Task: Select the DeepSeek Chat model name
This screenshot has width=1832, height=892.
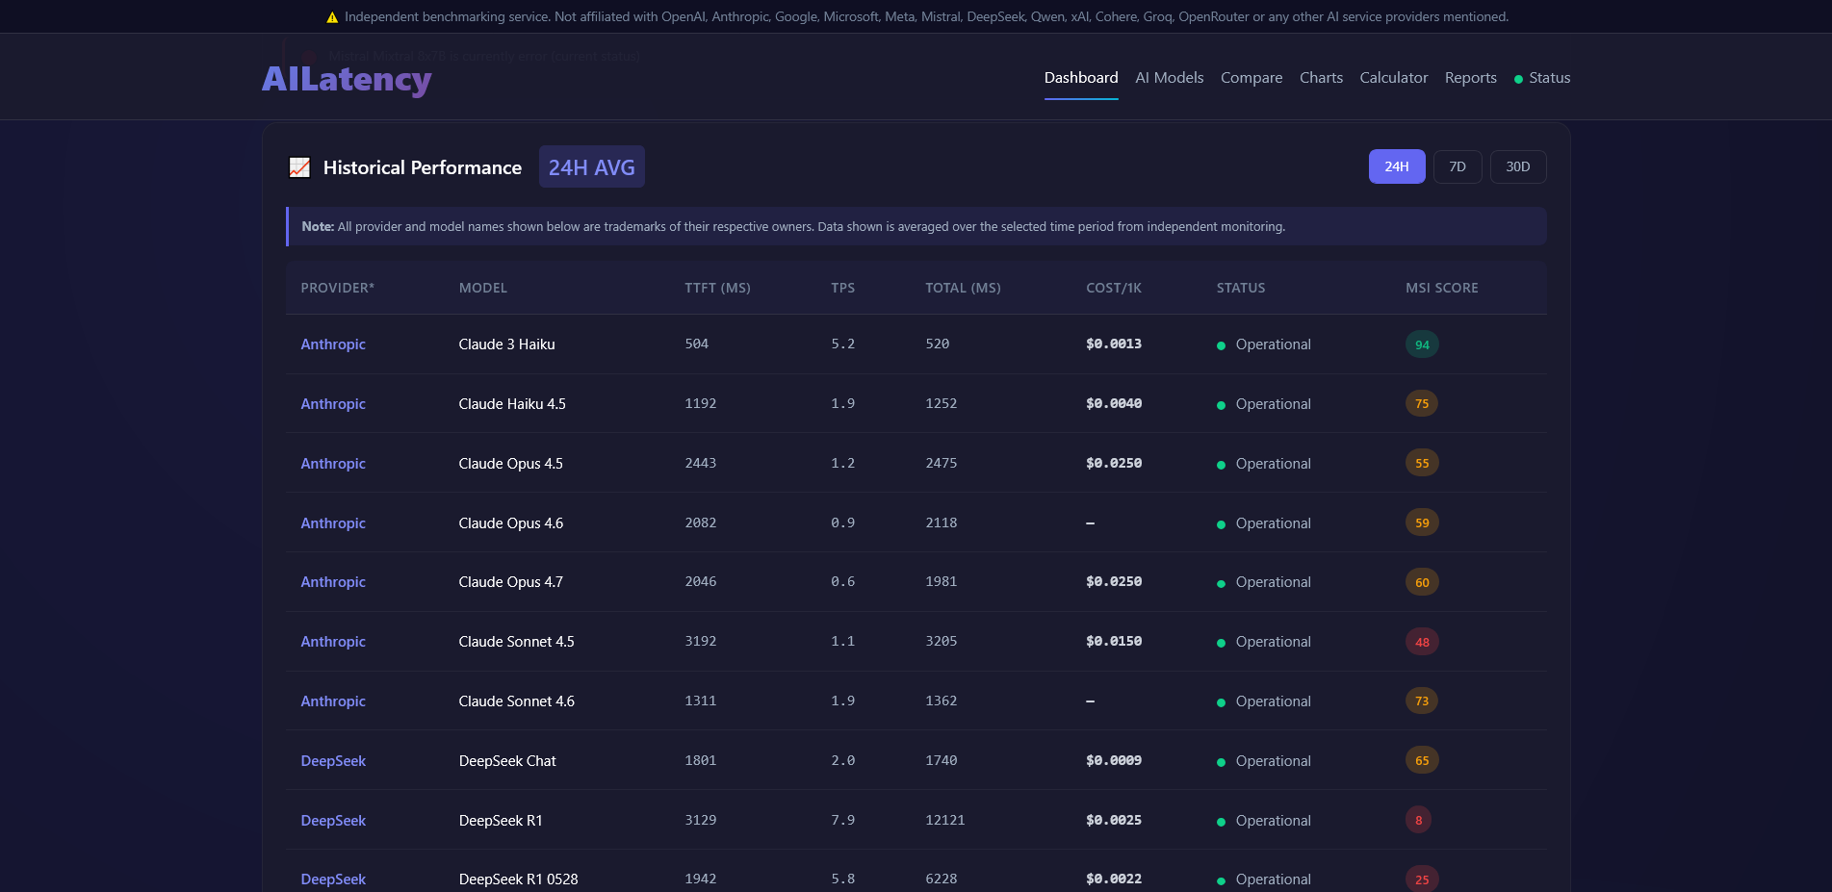Action: pos(507,761)
